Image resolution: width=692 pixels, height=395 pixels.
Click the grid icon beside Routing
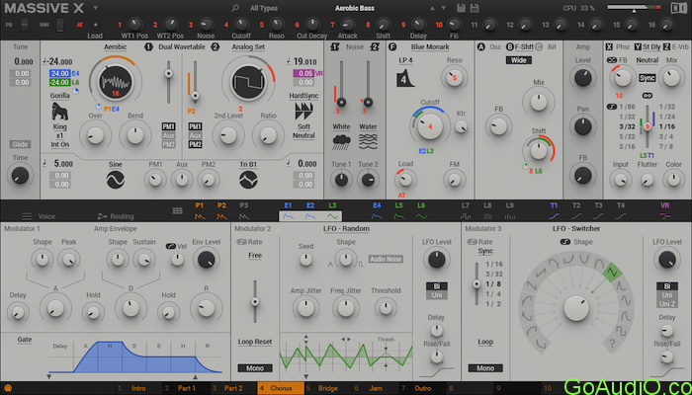point(177,211)
